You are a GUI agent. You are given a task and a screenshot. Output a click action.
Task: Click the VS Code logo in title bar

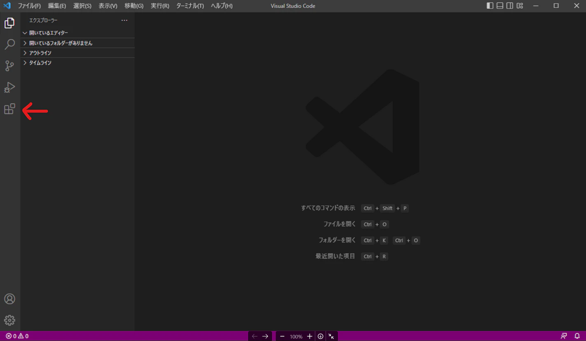pos(7,6)
